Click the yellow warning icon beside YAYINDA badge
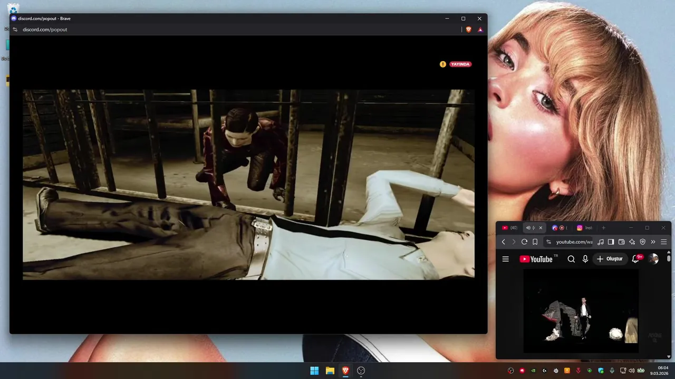 (x=443, y=64)
